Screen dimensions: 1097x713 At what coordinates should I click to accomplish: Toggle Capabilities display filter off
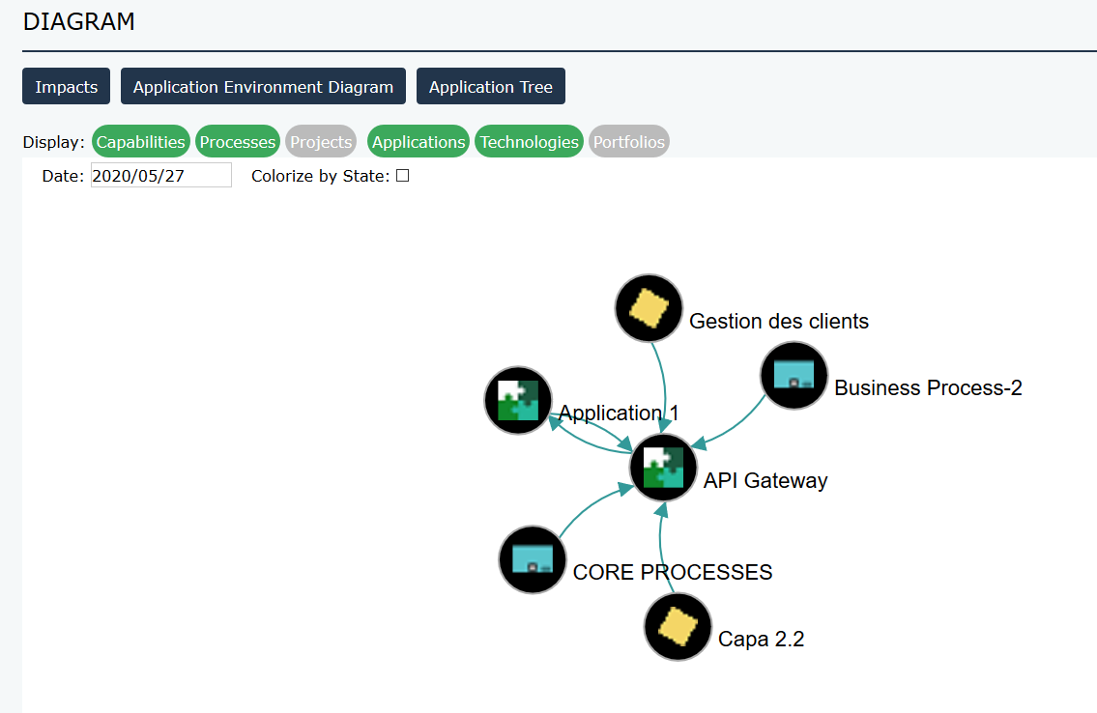pos(141,142)
